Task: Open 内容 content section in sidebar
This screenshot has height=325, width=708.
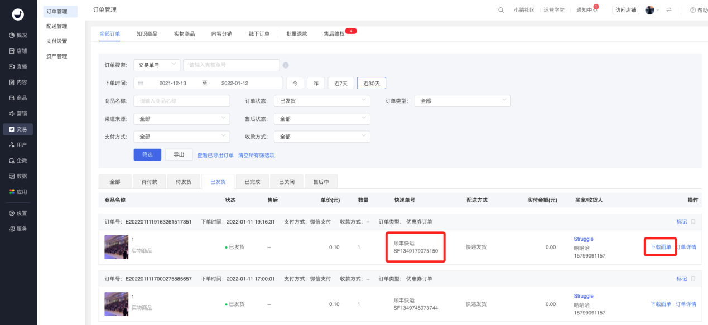Action: click(x=18, y=82)
